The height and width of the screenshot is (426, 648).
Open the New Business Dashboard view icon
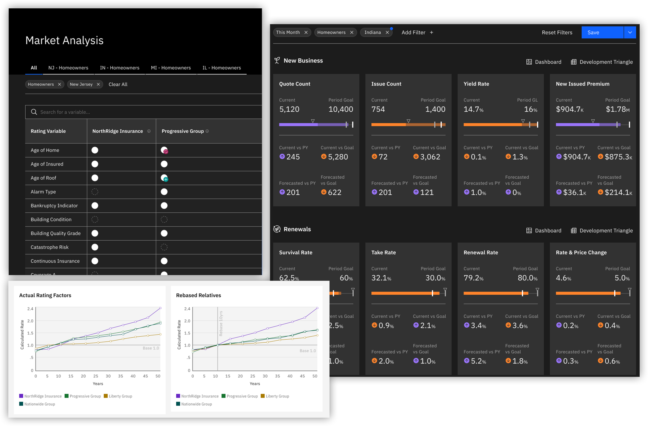coord(529,62)
